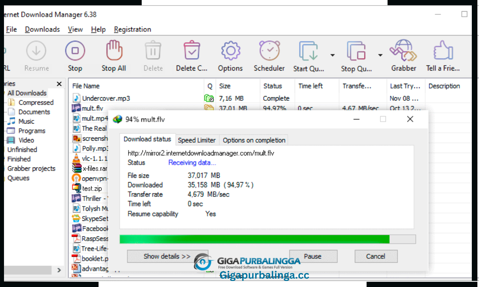The width and height of the screenshot is (479, 287).
Task: Click the Stop toolbar icon
Action: (75, 51)
